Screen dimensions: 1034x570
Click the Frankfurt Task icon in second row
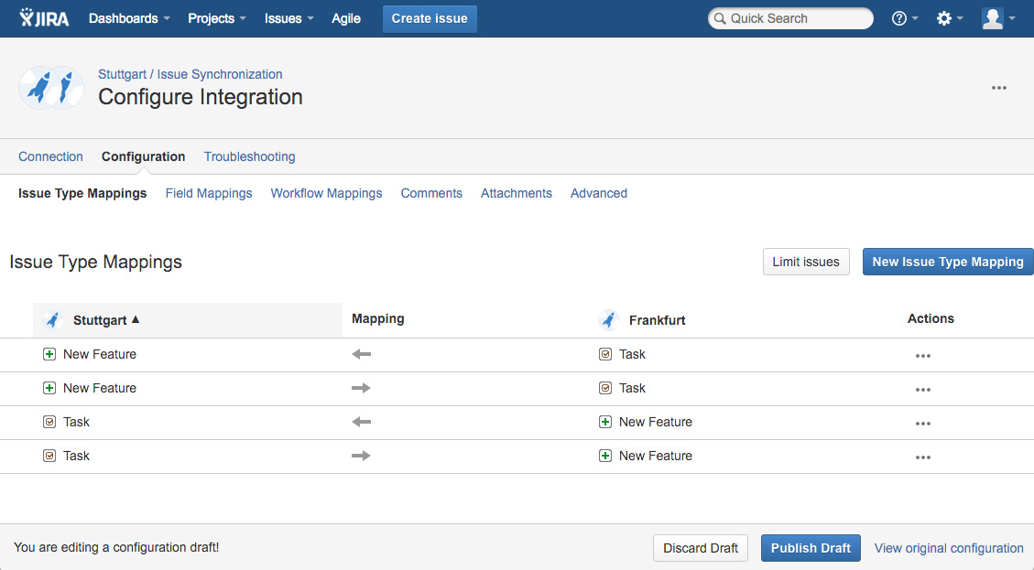605,388
